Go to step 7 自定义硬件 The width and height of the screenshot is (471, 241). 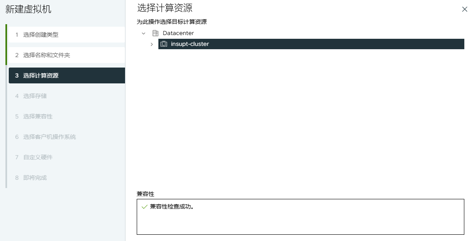(x=38, y=157)
